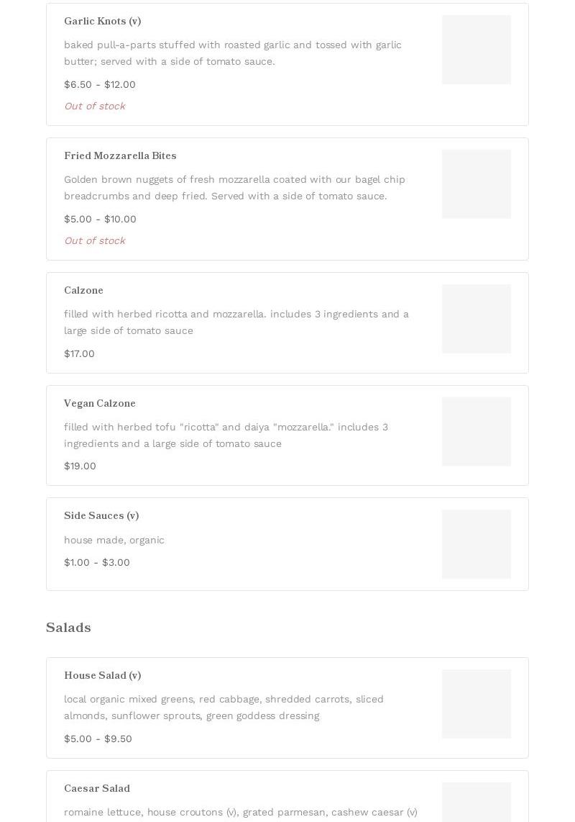
Task: Click the Calzone thumbnail placeholder
Action: (476, 319)
